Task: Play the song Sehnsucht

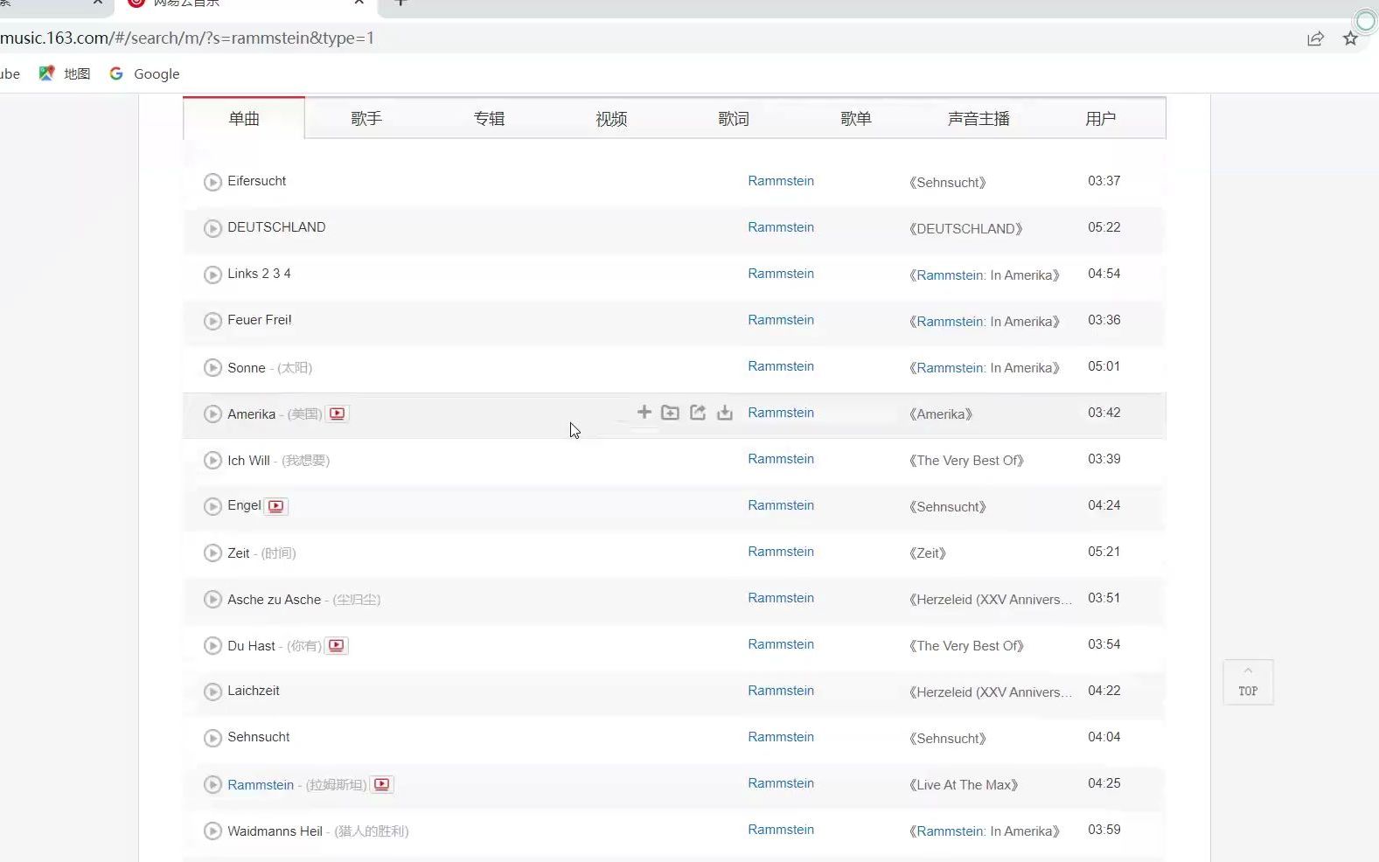Action: 212,738
